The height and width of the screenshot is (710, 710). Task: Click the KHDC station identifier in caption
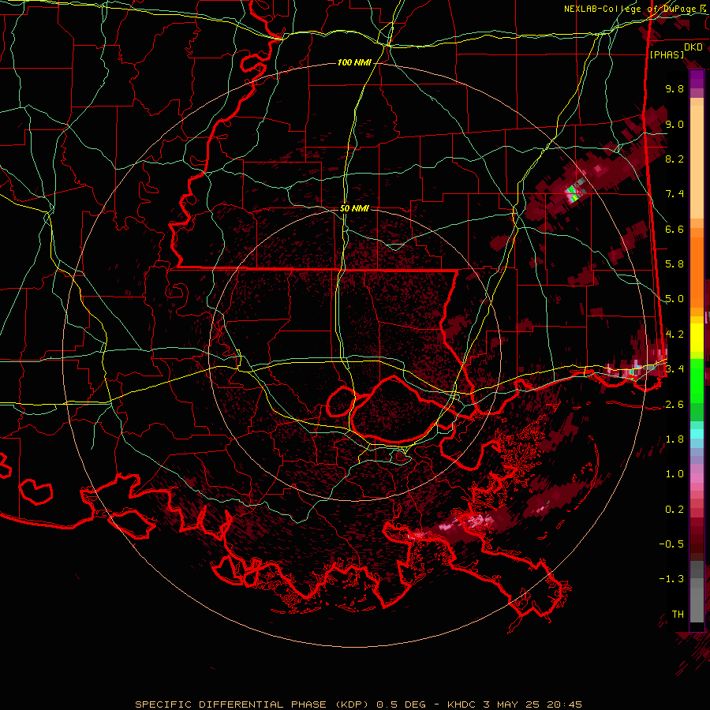(461, 704)
